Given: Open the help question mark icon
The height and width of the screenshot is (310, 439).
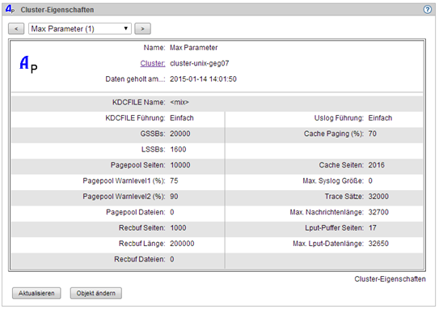Looking at the screenshot, I should [x=427, y=10].
